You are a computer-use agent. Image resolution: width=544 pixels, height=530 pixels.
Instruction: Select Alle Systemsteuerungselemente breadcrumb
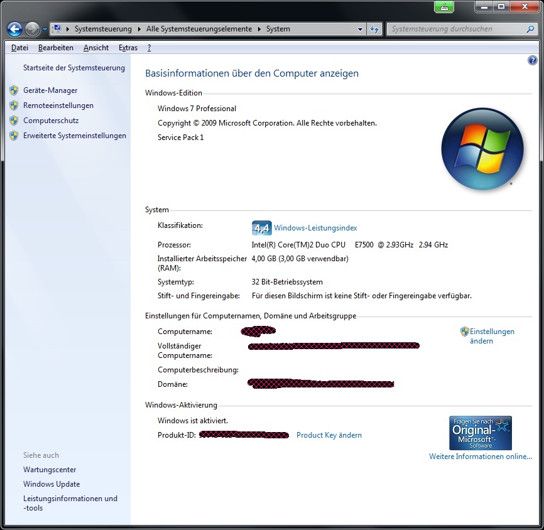click(199, 29)
